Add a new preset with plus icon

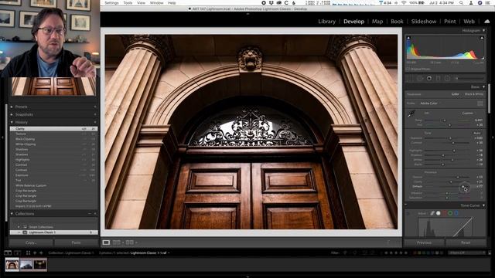[94, 107]
